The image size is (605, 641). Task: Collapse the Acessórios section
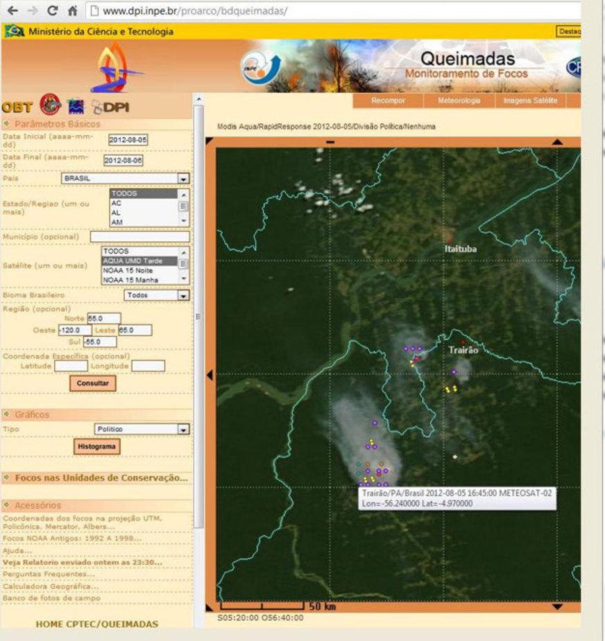(x=6, y=505)
